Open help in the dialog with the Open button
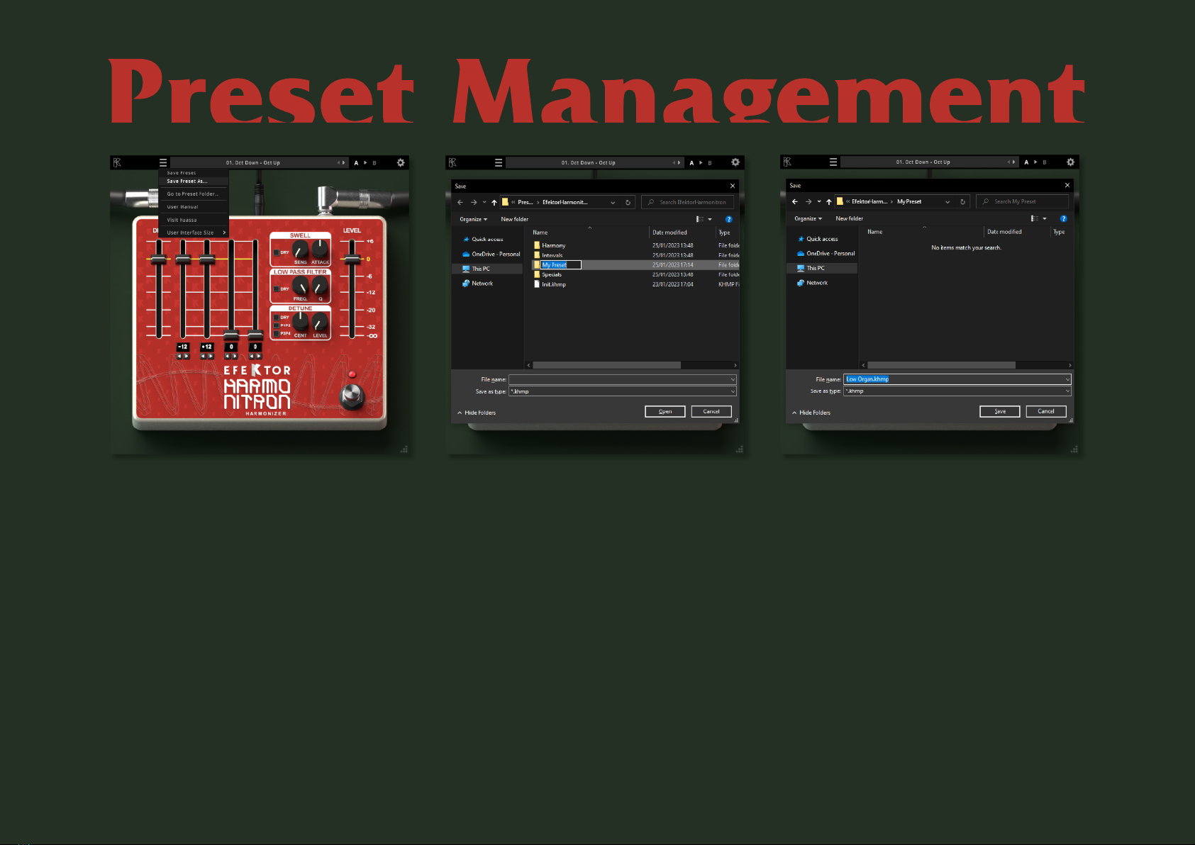This screenshot has width=1195, height=845. [x=728, y=219]
